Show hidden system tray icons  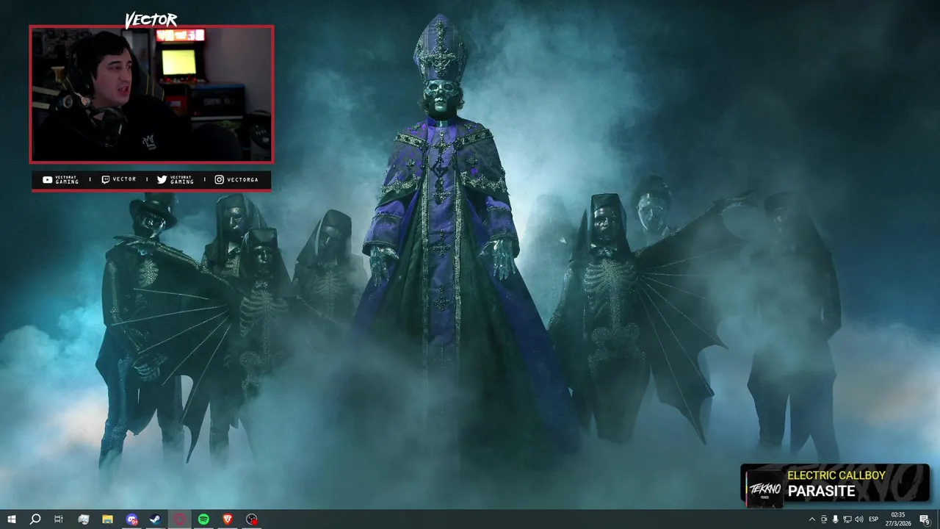click(x=811, y=519)
